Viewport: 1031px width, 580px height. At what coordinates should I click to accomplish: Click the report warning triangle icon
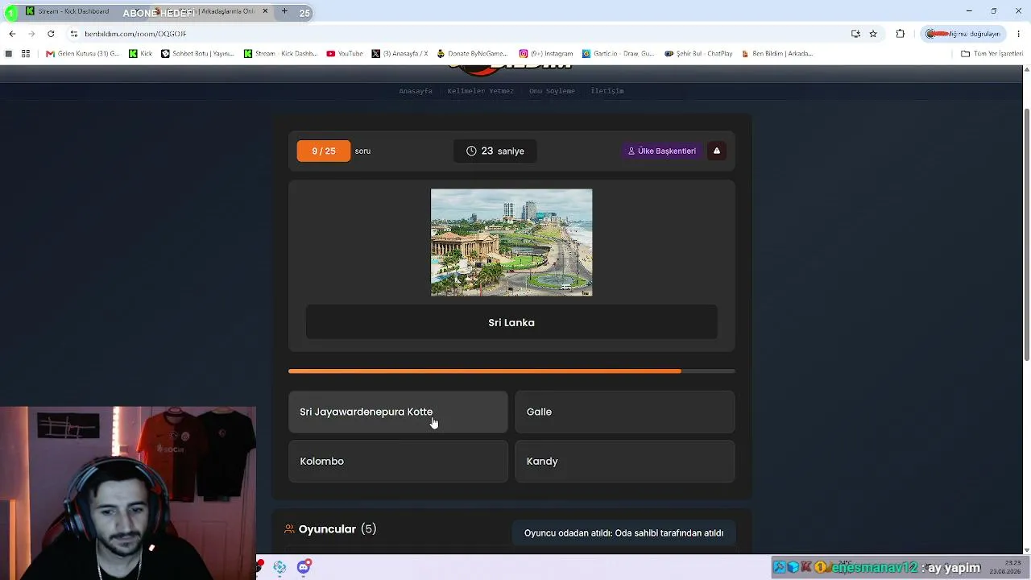(x=716, y=151)
